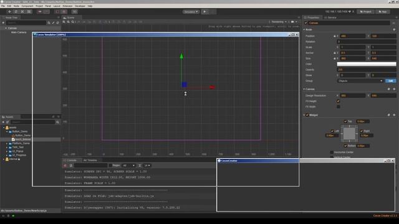
Task: Click the Assets search magnifier icon
Action: [57, 122]
